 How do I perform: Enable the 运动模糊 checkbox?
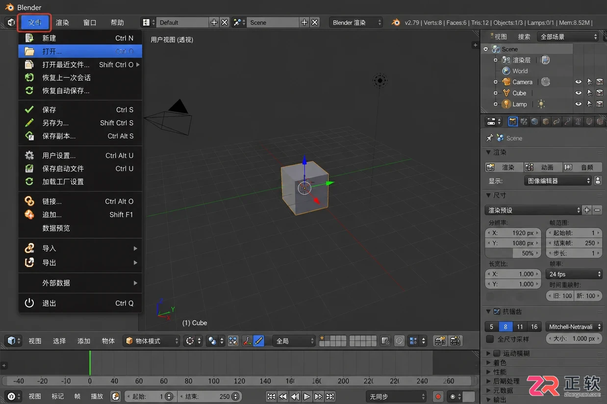pyautogui.click(x=497, y=353)
